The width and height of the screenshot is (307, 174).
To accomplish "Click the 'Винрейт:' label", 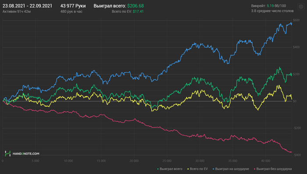I will click(258, 6).
